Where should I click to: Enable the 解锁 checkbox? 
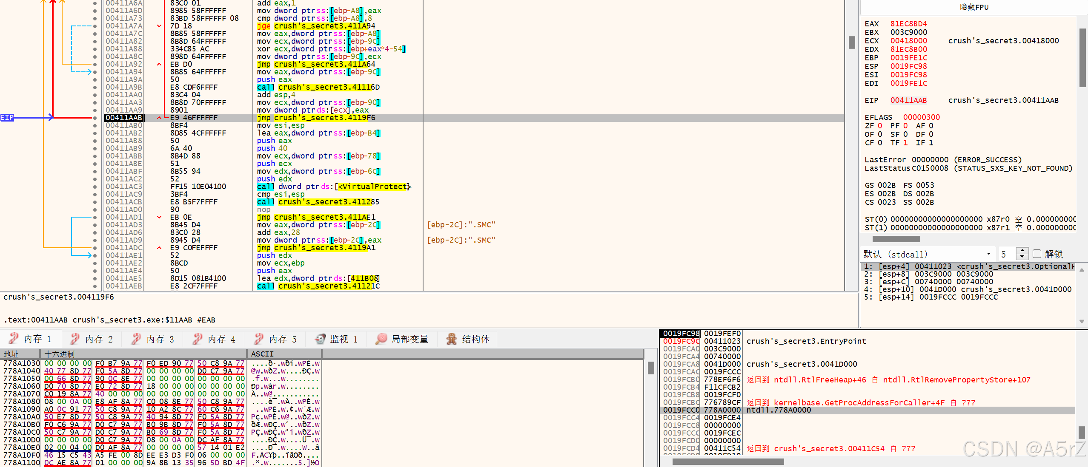click(1037, 254)
